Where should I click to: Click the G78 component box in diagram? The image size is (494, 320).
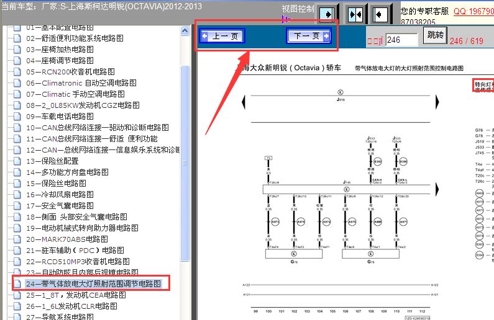pos(370,254)
